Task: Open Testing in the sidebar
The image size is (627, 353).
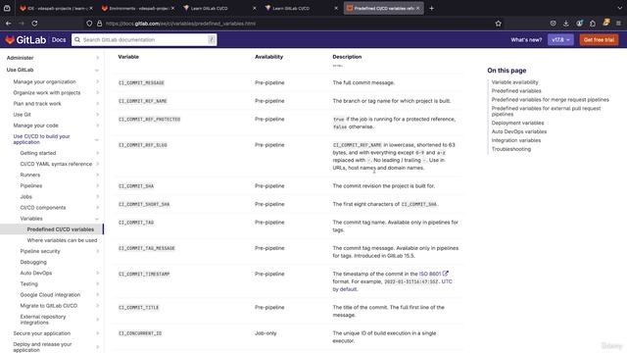Action: point(28,283)
